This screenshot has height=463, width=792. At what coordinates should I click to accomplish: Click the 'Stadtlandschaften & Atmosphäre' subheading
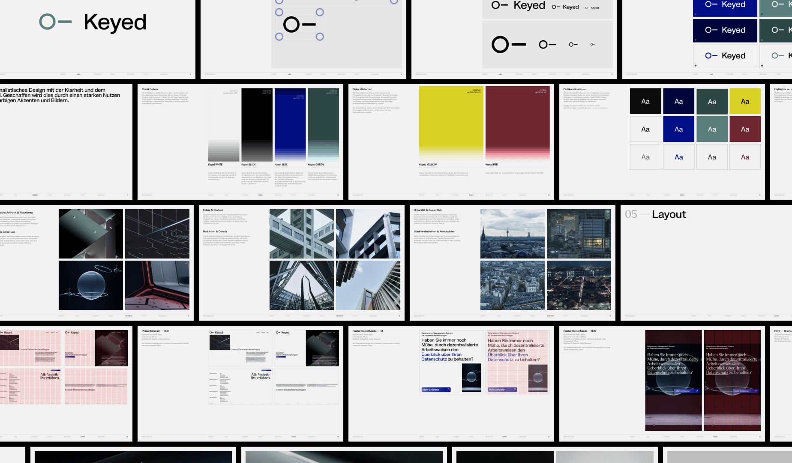point(434,231)
